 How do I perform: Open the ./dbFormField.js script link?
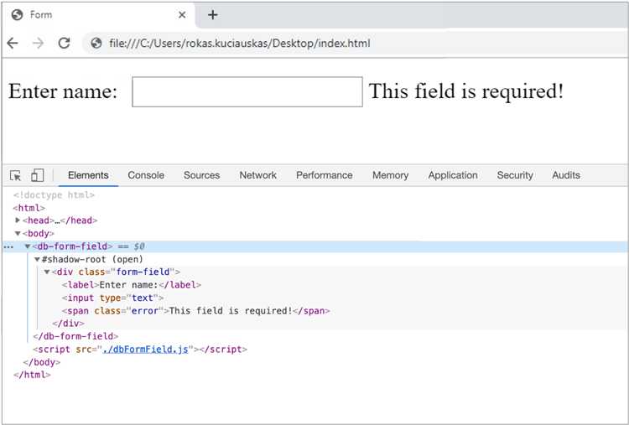(145, 350)
